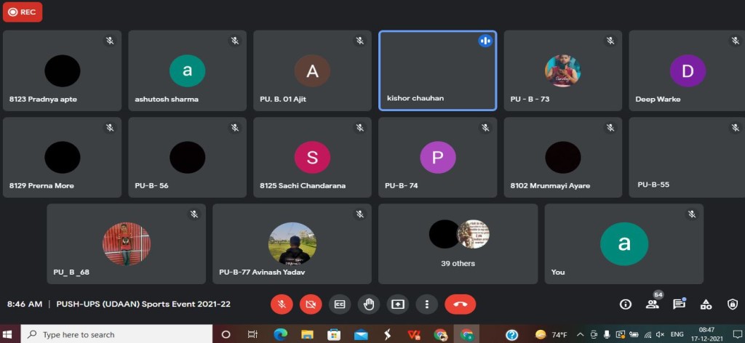Select the 8102 Mrunmayi Ayare tile
745x343 pixels.
562,158
